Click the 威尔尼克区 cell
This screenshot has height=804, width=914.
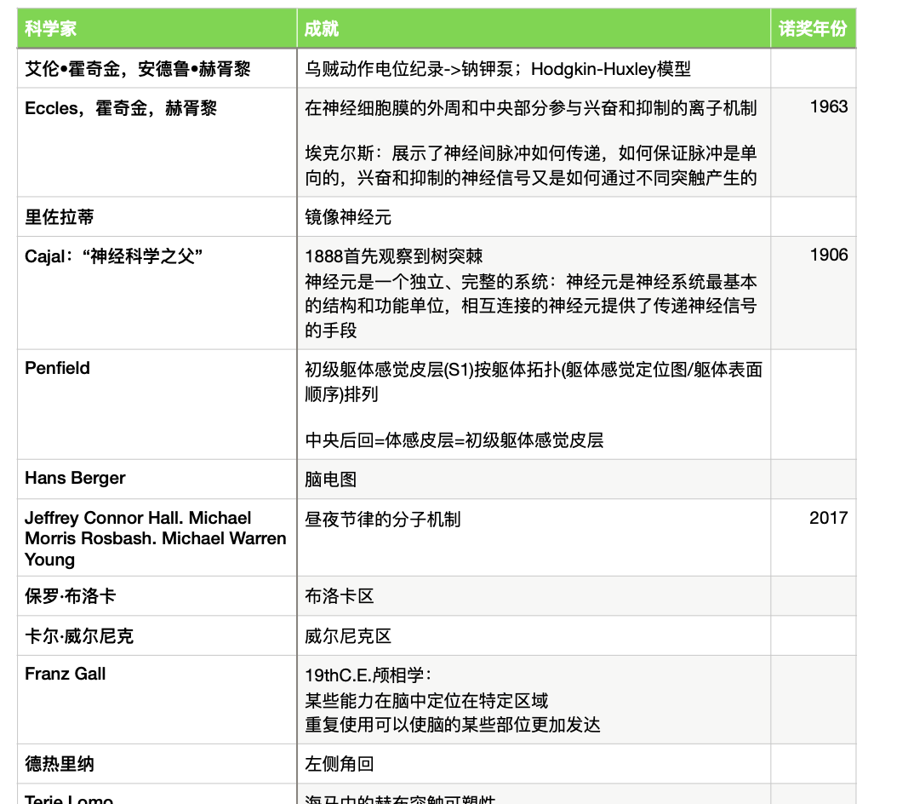click(534, 635)
